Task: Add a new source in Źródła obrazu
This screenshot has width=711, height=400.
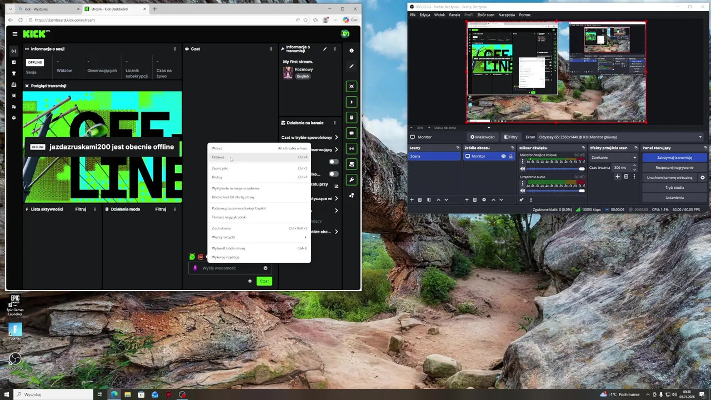Action: pyautogui.click(x=467, y=199)
